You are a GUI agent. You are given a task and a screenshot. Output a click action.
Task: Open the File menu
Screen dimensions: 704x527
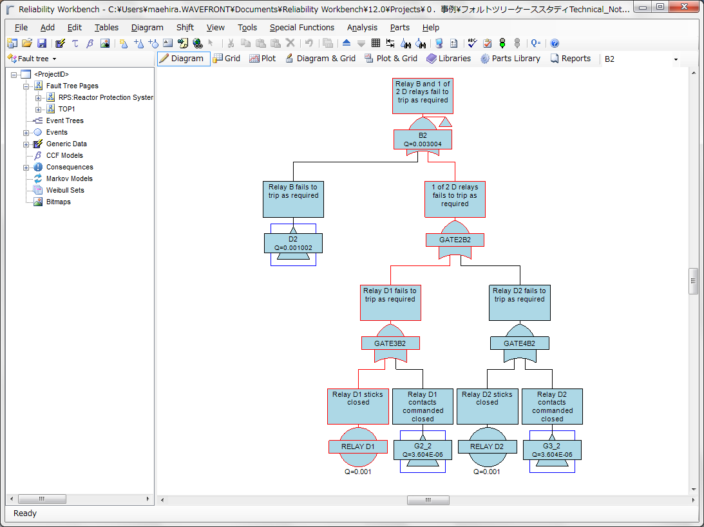[x=21, y=28]
